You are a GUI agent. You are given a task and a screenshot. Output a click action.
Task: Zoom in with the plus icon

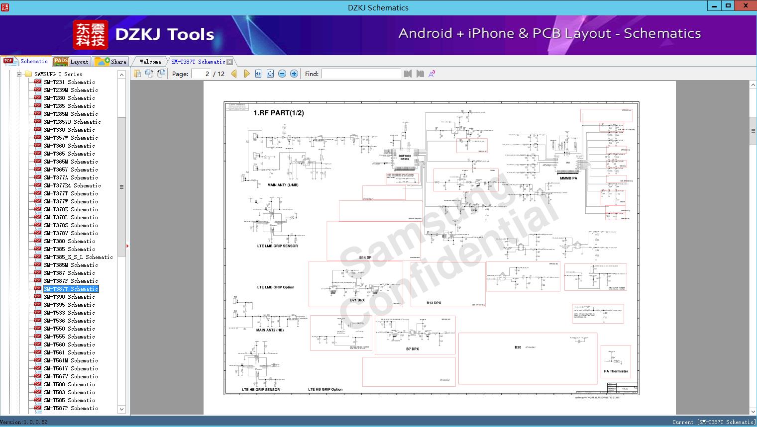click(x=294, y=74)
